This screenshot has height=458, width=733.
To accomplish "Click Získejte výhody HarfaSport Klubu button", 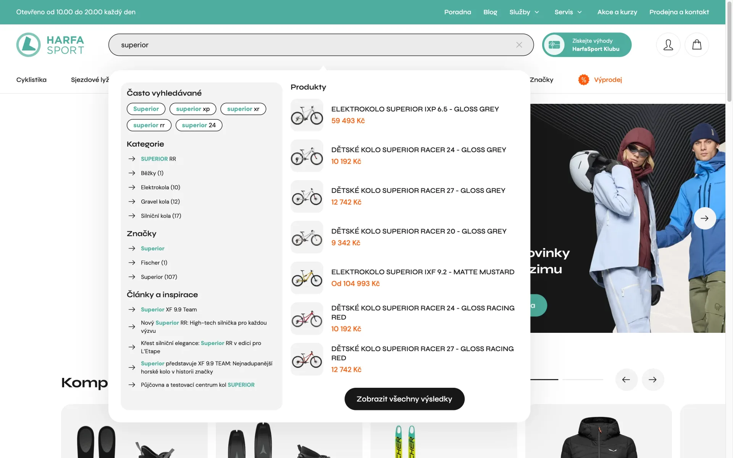I will tap(587, 45).
